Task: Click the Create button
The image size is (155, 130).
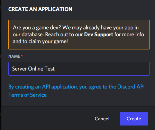Action: [134, 119]
